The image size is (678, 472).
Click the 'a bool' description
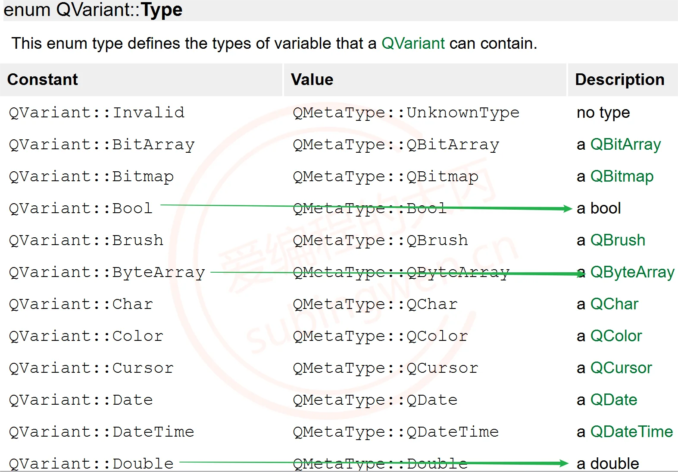pyautogui.click(x=599, y=208)
